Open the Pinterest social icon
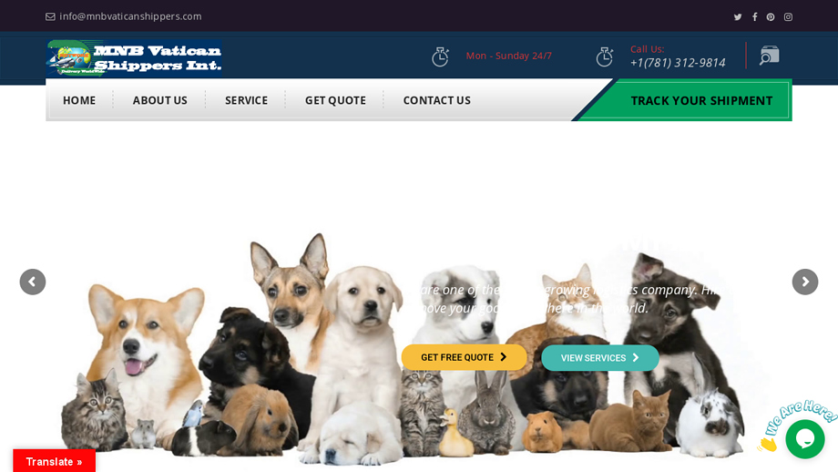838x472 pixels. coord(771,17)
